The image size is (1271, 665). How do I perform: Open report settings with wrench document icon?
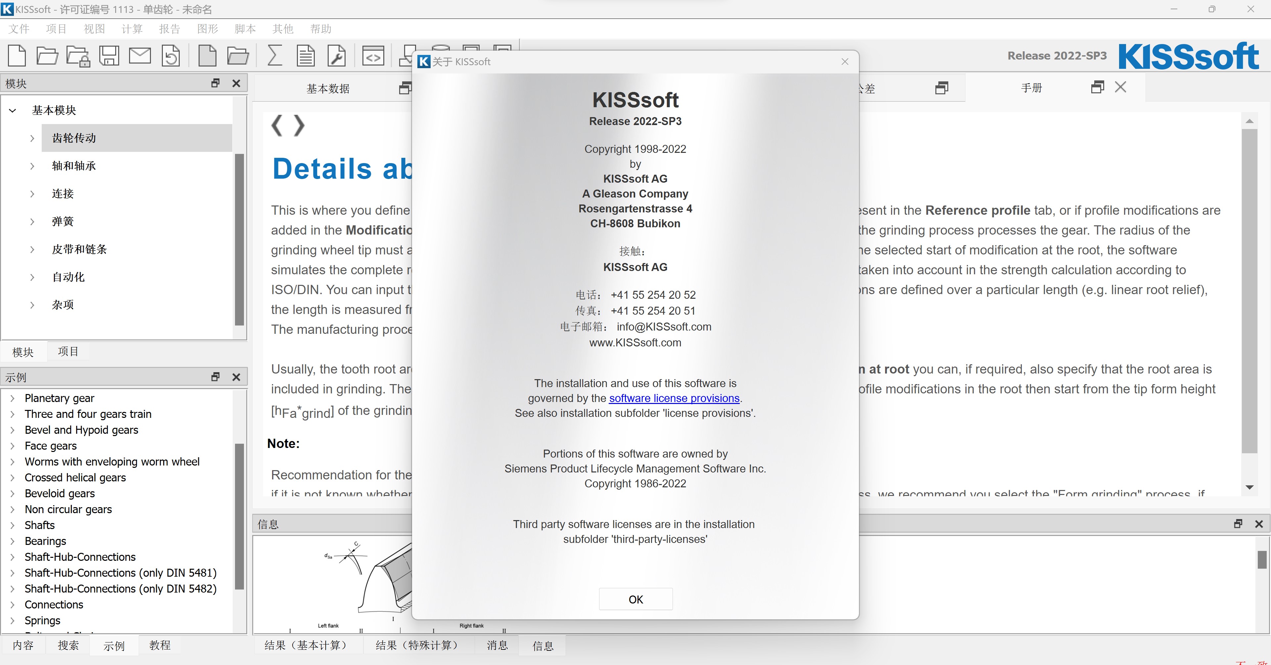coord(337,55)
